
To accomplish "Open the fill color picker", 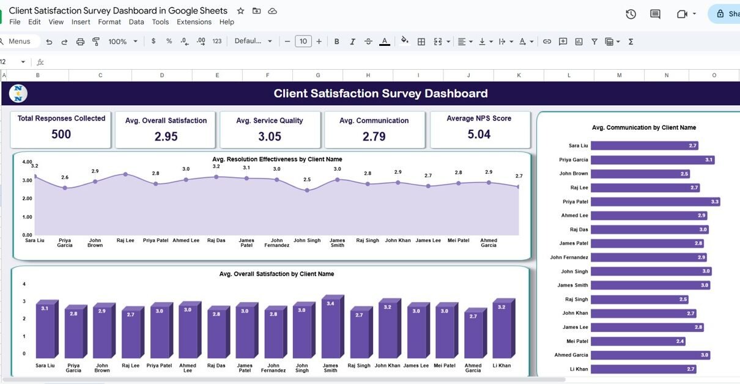I will click(404, 42).
